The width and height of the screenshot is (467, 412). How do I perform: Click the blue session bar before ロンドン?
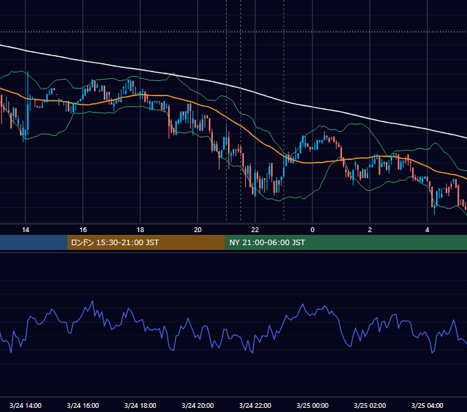[x=34, y=242]
